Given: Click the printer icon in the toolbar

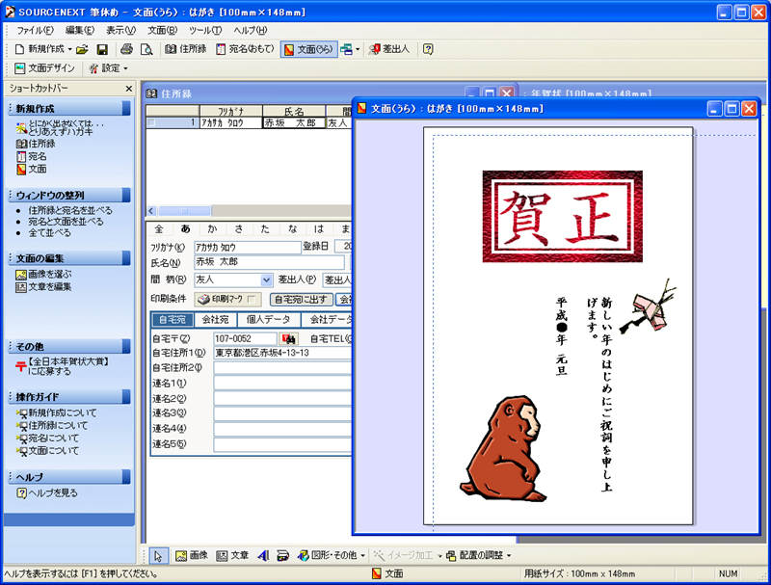Looking at the screenshot, I should [x=126, y=48].
